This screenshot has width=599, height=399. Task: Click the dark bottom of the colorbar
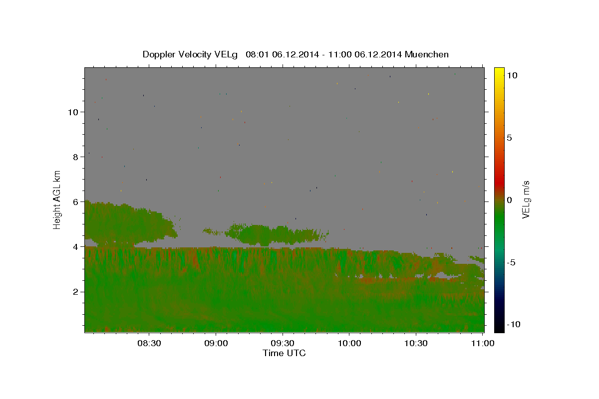499,323
